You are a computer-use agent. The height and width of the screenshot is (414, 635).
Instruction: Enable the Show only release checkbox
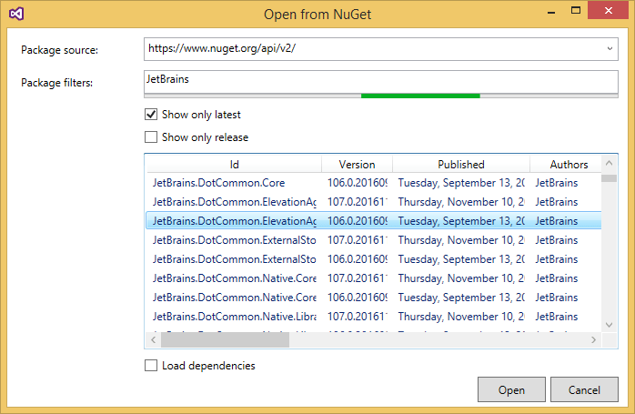pyautogui.click(x=151, y=137)
